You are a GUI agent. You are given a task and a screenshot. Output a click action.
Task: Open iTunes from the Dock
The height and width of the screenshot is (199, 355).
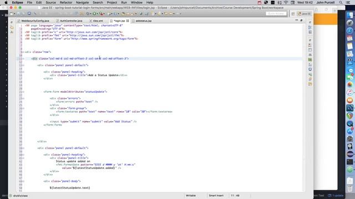coord(350,92)
